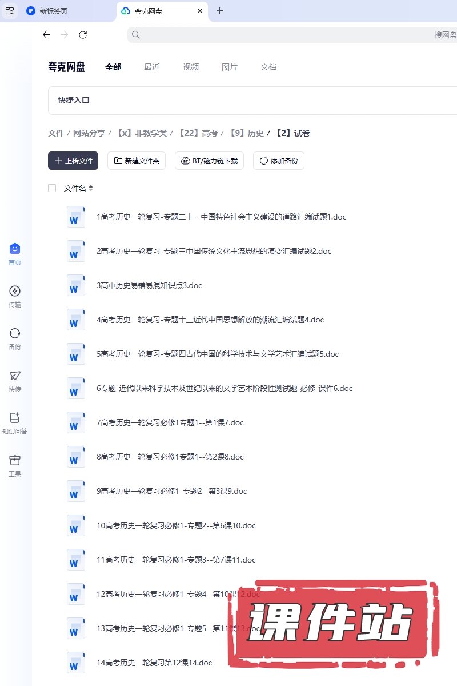Click the BT/磁力链下载 button
The height and width of the screenshot is (686, 457).
[x=209, y=161]
